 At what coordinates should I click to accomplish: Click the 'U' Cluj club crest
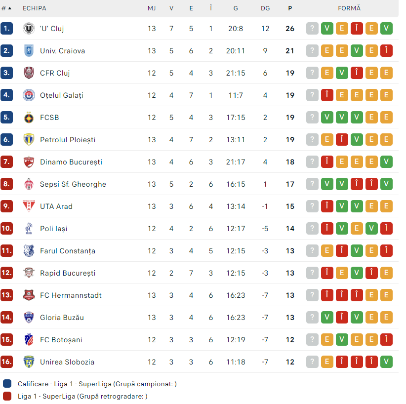tap(30, 29)
